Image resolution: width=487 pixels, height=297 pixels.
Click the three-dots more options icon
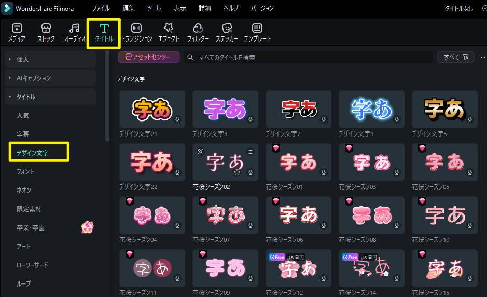[483, 57]
